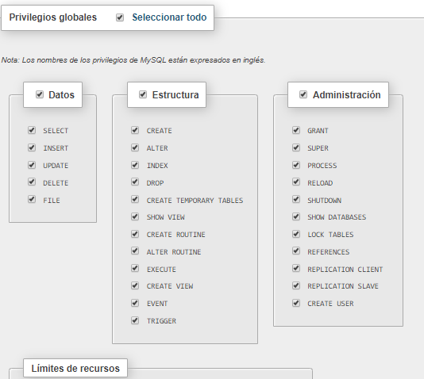Uncheck CREATE TEMPORARY TABLES privilege
This screenshot has width=424, height=379.
point(135,199)
